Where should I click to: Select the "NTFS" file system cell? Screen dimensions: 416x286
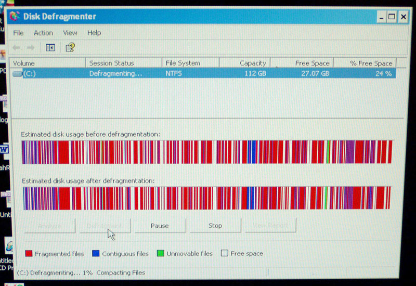(174, 73)
